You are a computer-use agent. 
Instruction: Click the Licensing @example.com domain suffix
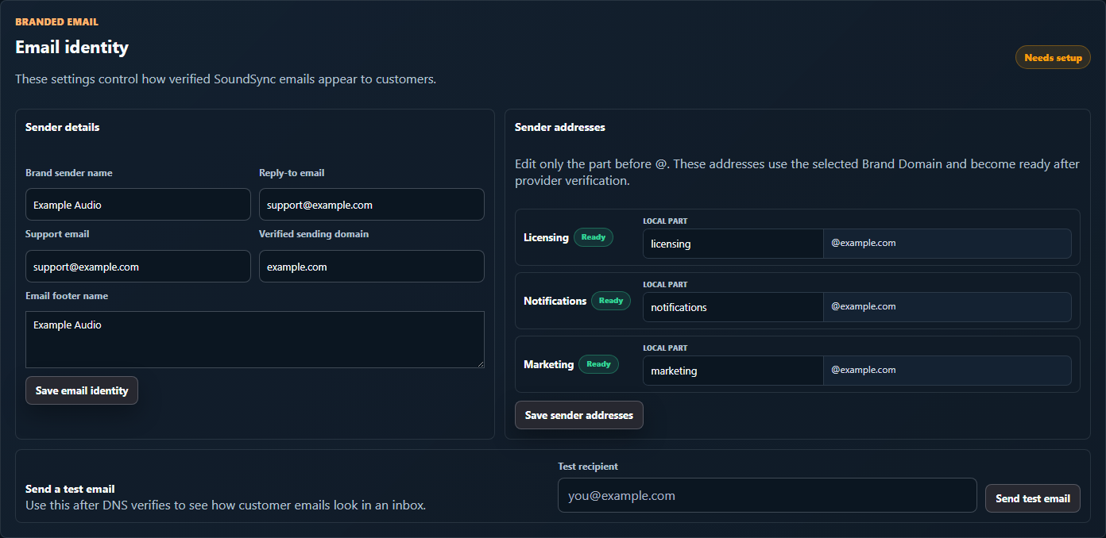947,244
